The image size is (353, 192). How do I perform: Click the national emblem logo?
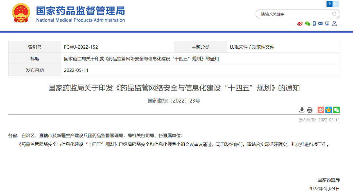[21, 13]
